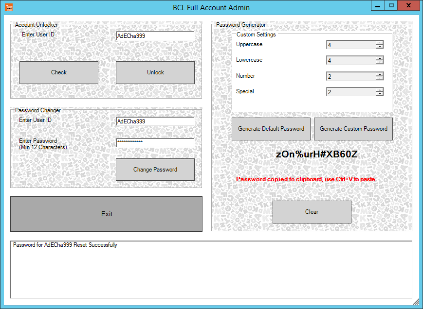Decrease the Uppercase count with down arrow

point(379,47)
